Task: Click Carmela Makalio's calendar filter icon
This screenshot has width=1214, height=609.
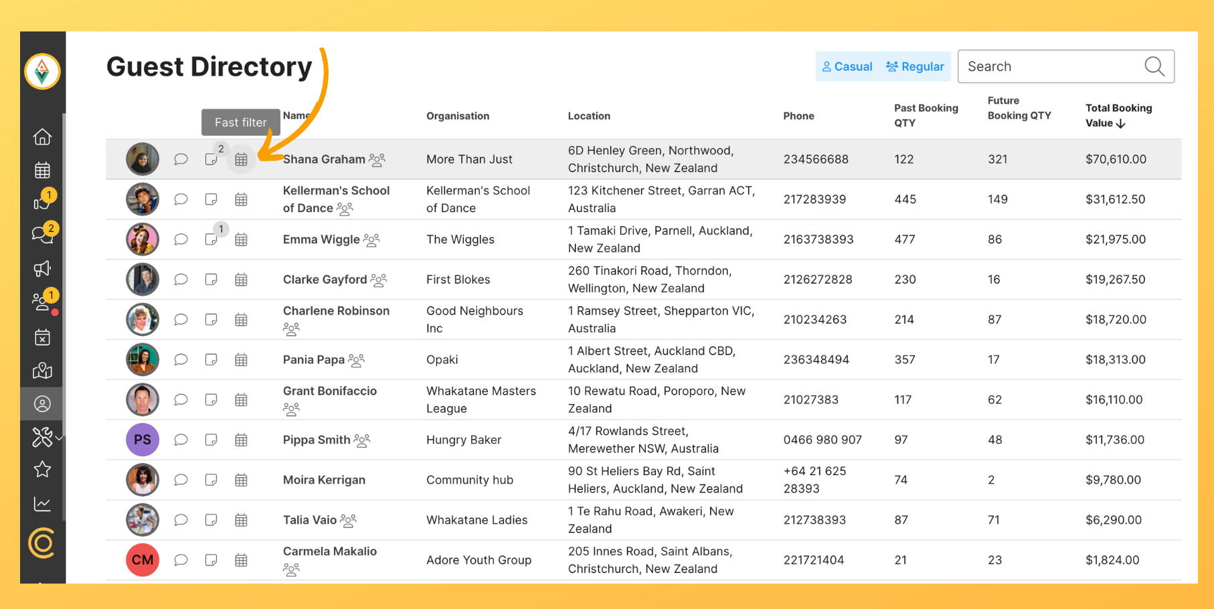Action: pyautogui.click(x=241, y=560)
